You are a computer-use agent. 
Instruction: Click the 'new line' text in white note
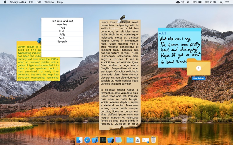pyautogui.click(x=62, y=24)
